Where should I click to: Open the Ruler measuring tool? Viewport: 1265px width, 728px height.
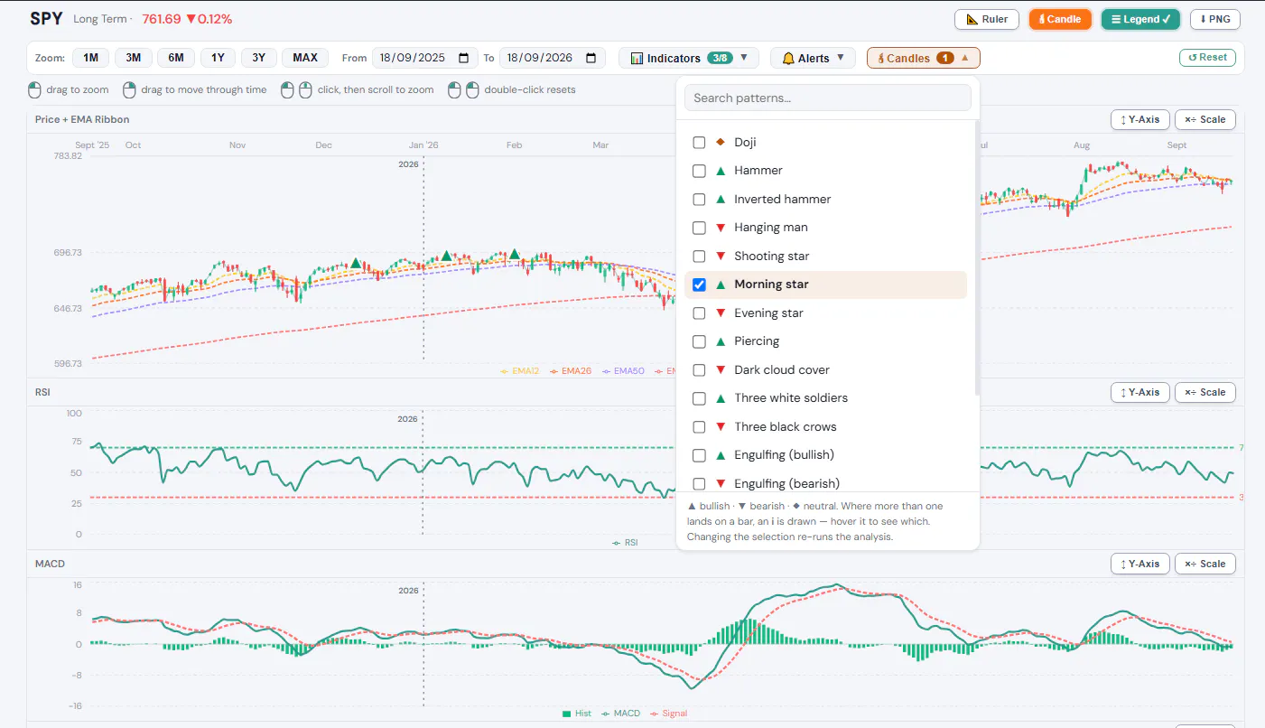[x=987, y=19]
